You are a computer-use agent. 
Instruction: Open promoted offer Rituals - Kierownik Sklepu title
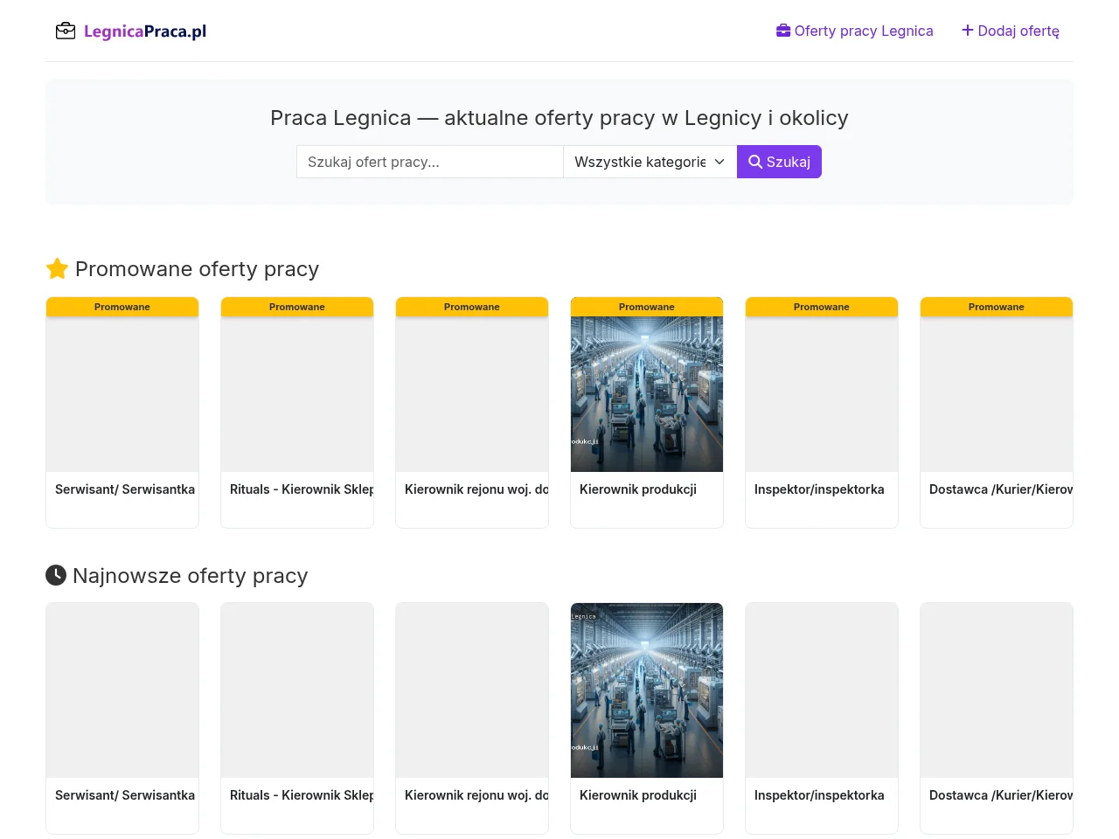pos(302,489)
